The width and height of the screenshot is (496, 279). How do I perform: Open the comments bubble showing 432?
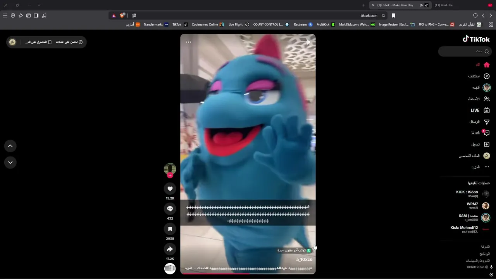170,209
